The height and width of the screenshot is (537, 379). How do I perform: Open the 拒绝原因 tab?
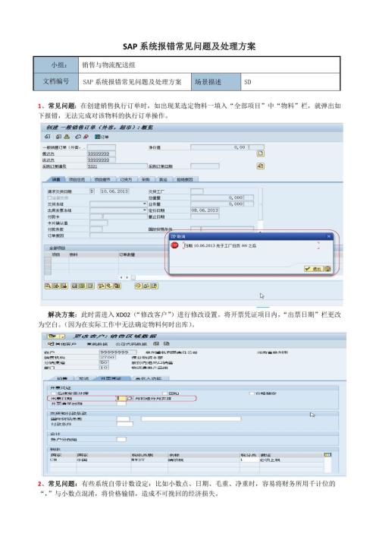pyautogui.click(x=184, y=179)
